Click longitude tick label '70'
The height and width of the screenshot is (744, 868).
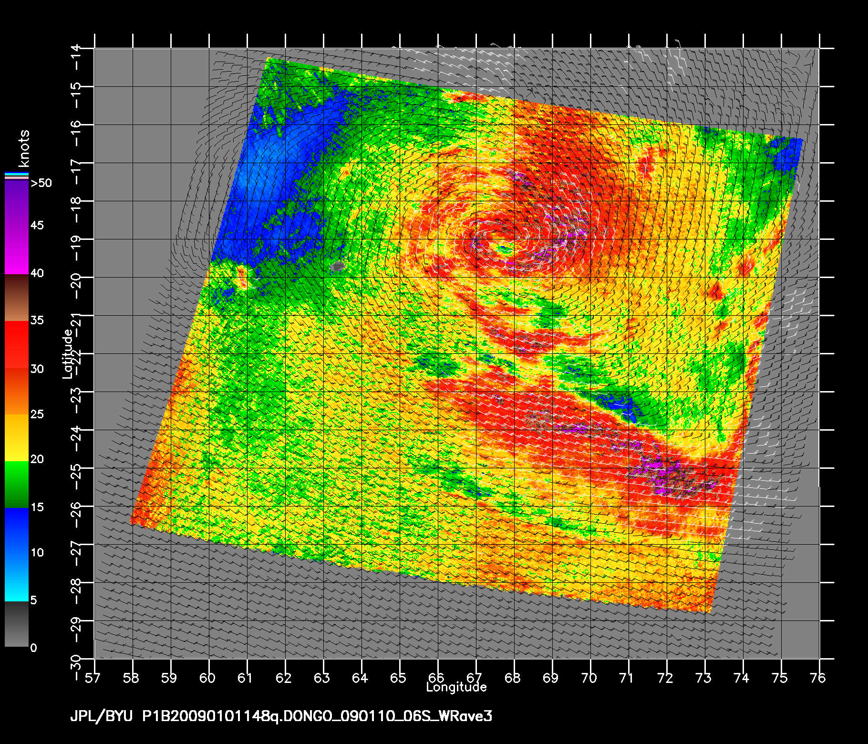[589, 678]
